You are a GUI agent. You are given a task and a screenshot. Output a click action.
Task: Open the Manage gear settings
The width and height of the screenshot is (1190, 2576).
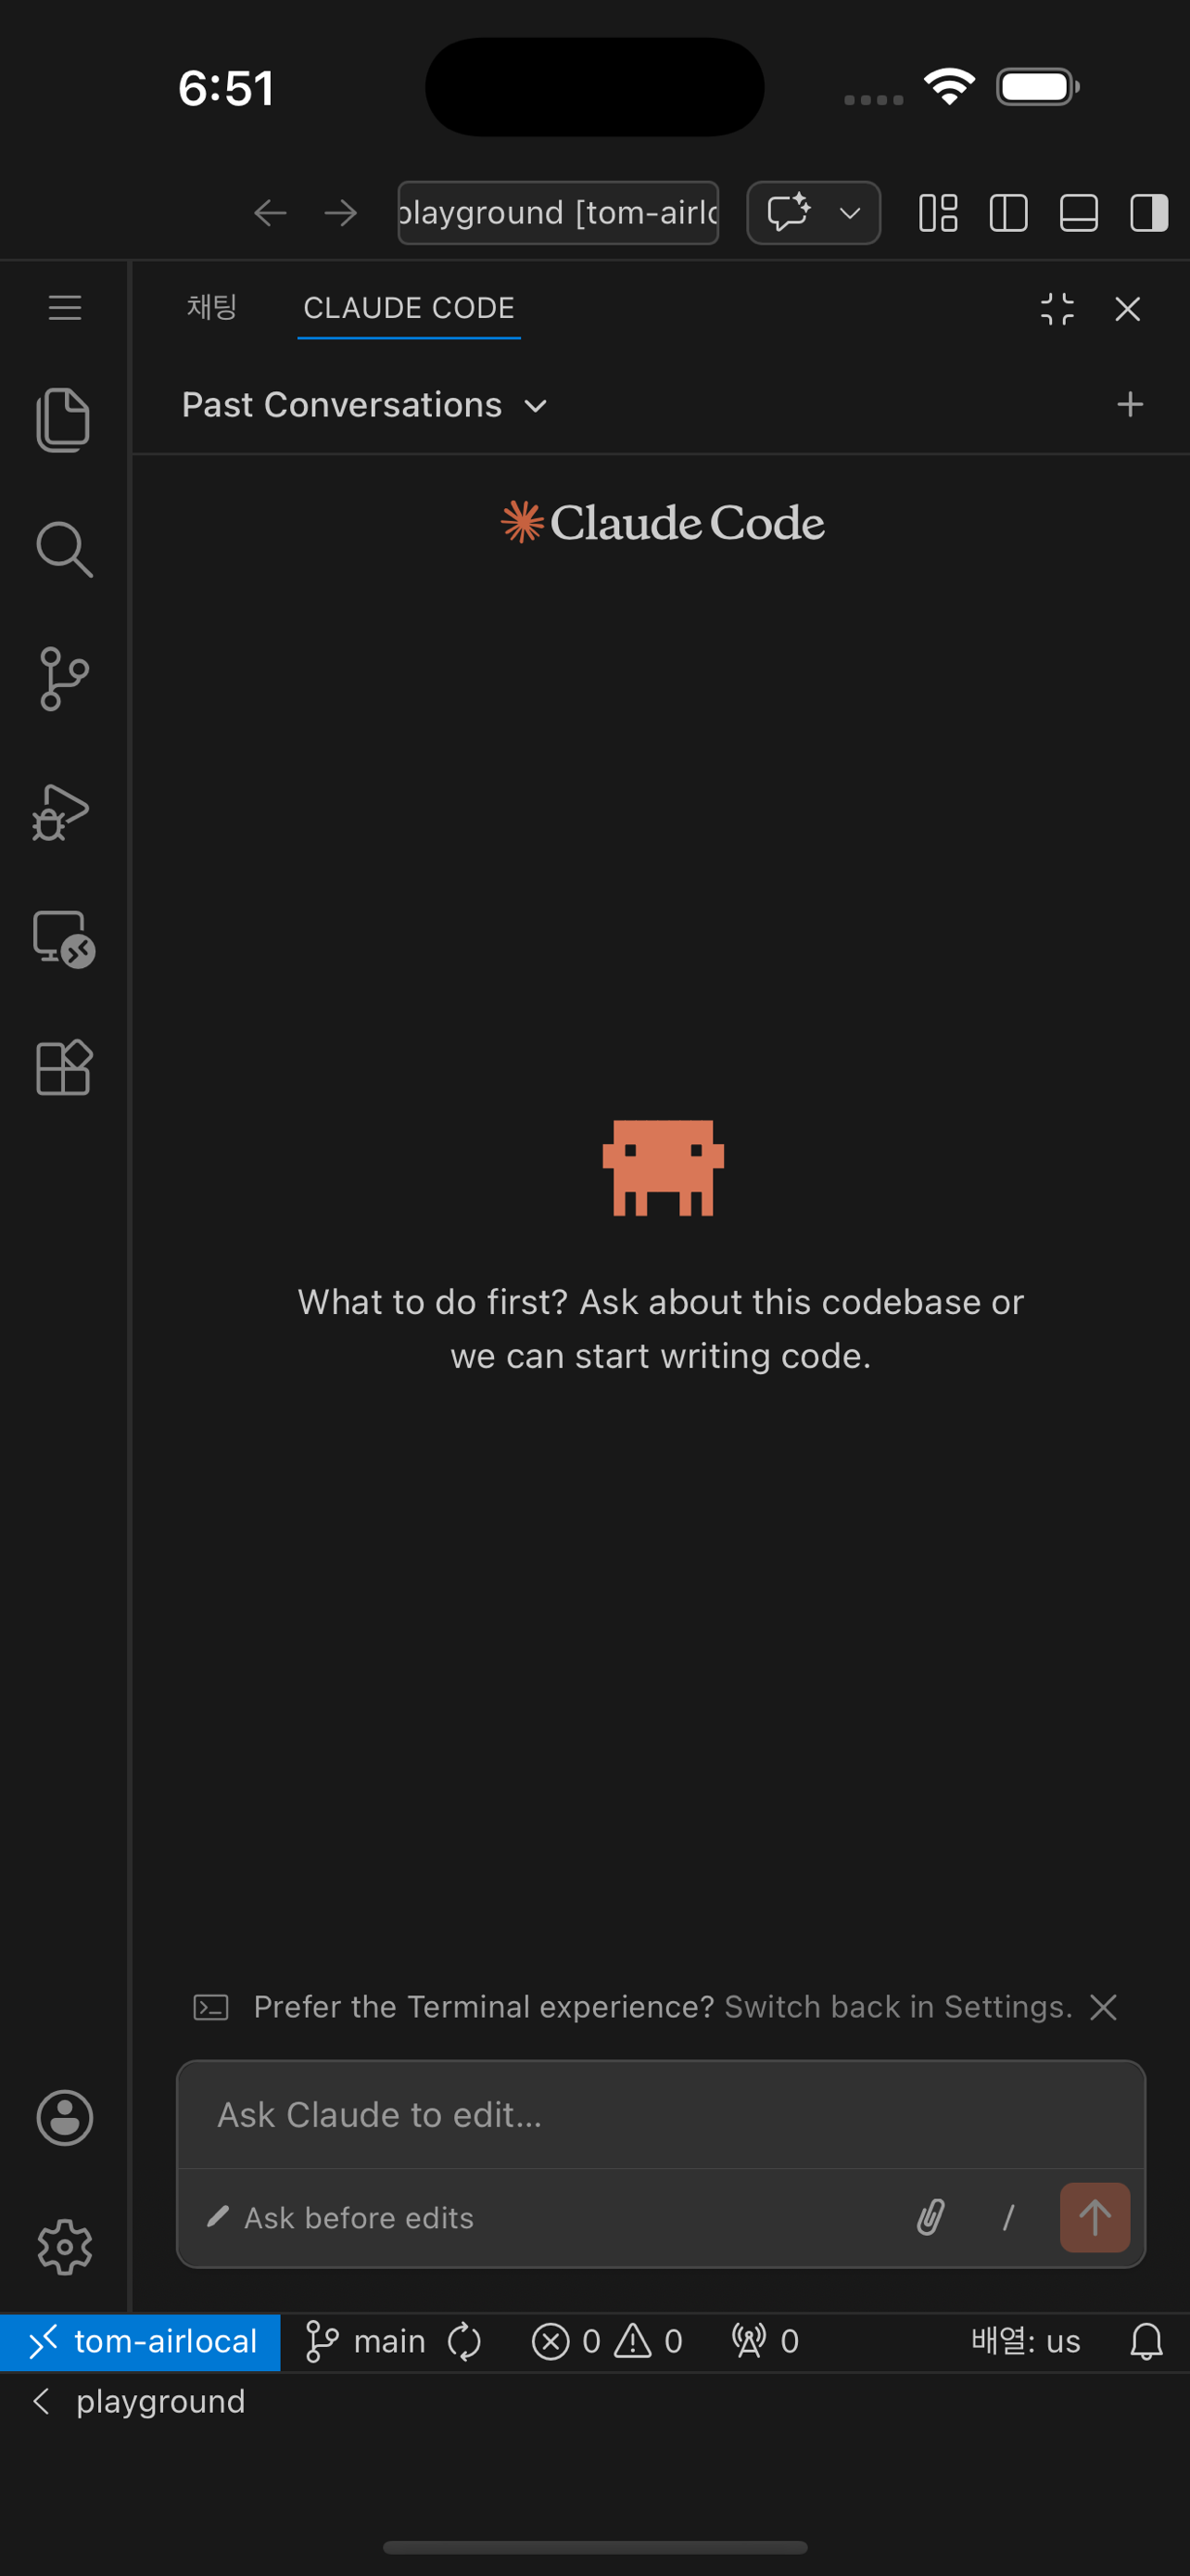click(x=65, y=2247)
